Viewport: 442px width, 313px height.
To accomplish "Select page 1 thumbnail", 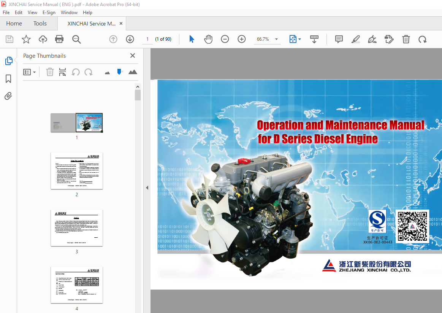I will pyautogui.click(x=77, y=123).
